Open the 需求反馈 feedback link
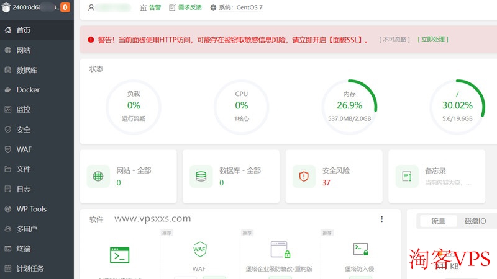This screenshot has width=497, height=279. (189, 7)
